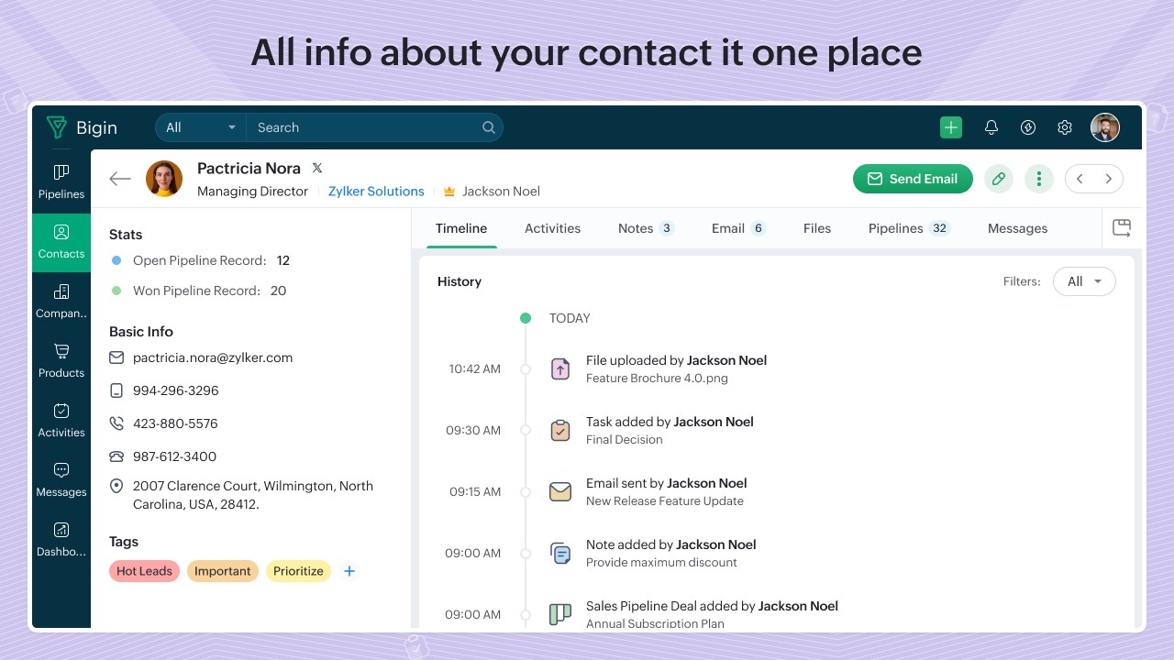Click the 10:42 AM timeline marker
This screenshot has height=660, width=1174.
pos(526,368)
